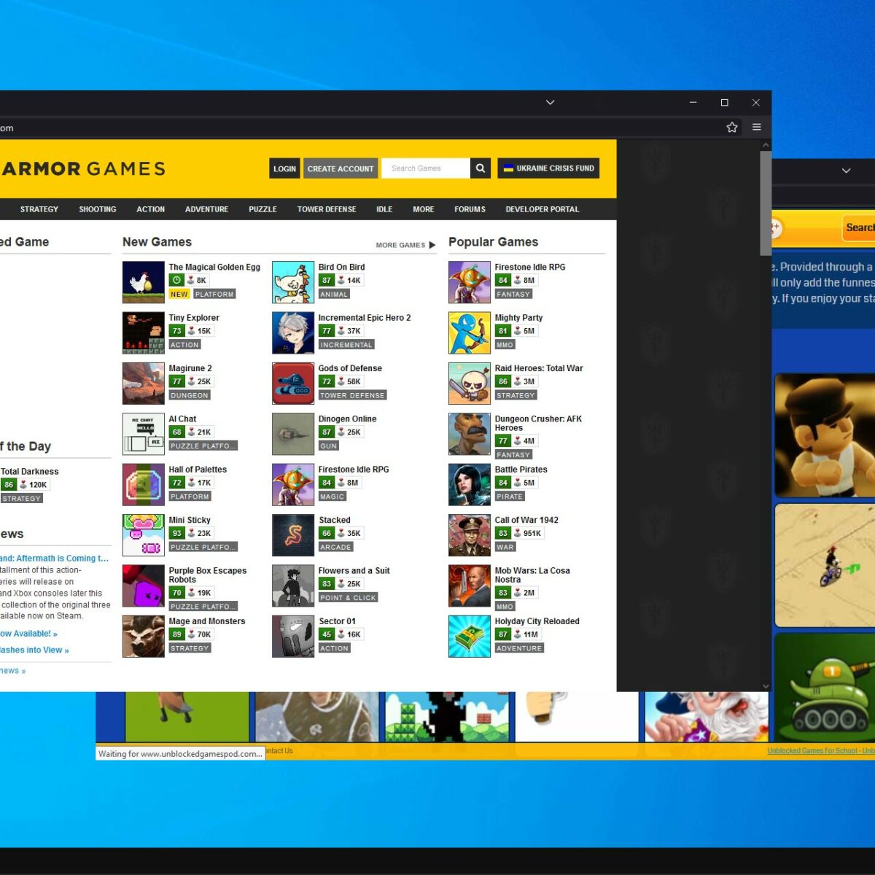
Task: Click the search magnifier icon
Action: coord(480,168)
